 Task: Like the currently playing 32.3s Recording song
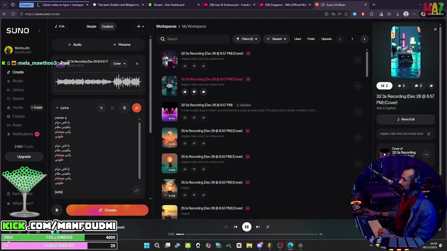click(x=185, y=92)
